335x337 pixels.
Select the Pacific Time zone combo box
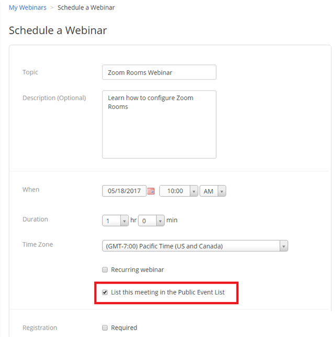(195, 246)
